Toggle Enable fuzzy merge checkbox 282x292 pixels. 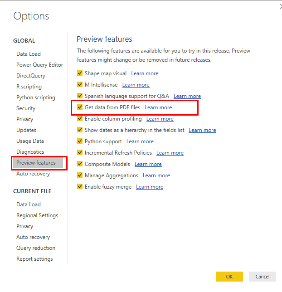point(80,187)
